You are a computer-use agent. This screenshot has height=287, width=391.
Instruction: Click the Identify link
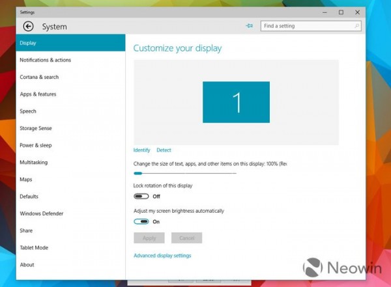pos(141,150)
